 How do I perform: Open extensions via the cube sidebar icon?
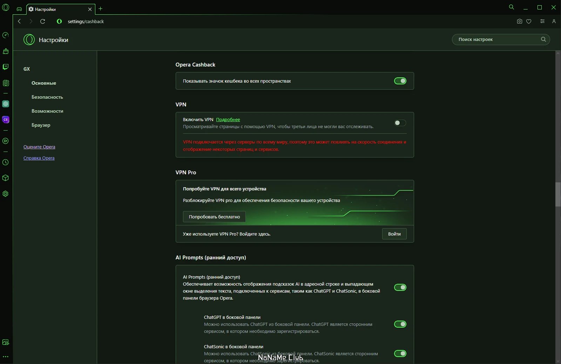[6, 178]
